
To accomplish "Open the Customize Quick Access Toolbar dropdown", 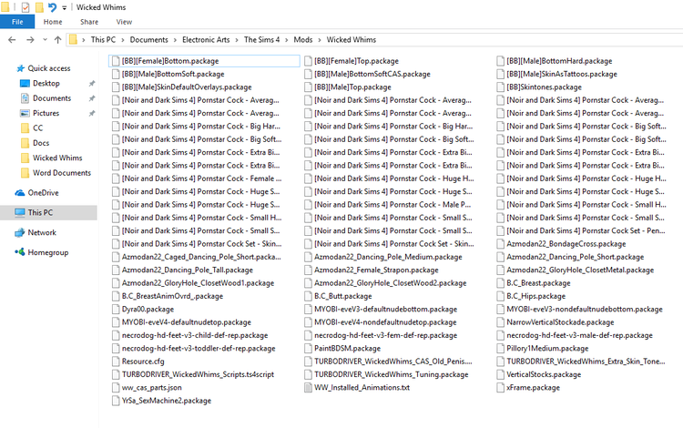I will 65,8.
